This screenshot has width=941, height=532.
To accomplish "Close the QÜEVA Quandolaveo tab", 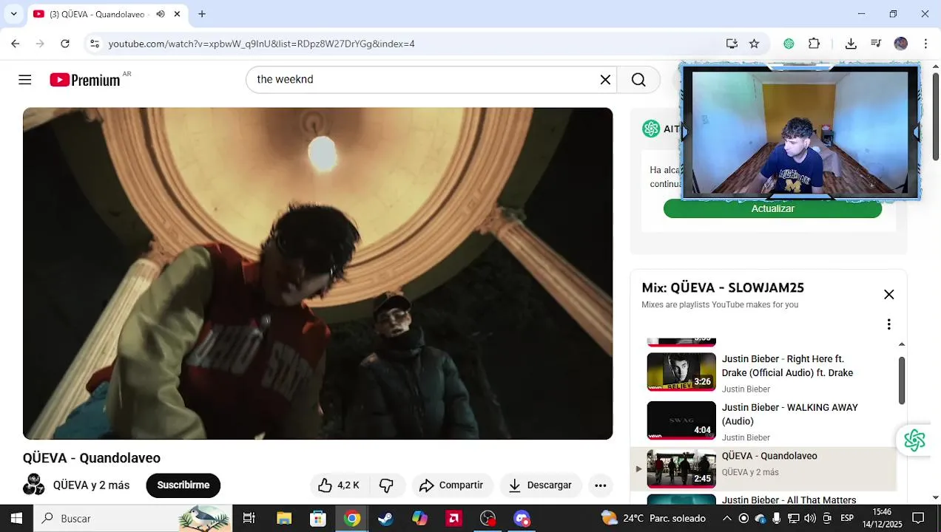I will click(x=178, y=14).
